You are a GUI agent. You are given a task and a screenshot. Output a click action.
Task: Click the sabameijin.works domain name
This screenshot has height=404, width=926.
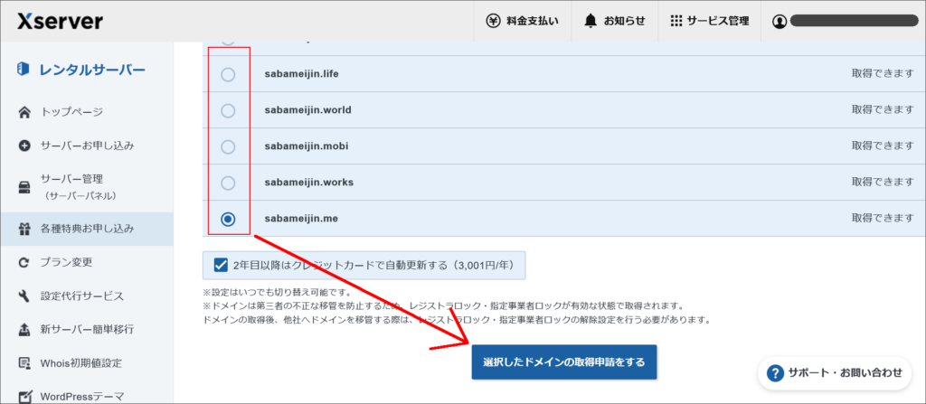click(x=309, y=183)
